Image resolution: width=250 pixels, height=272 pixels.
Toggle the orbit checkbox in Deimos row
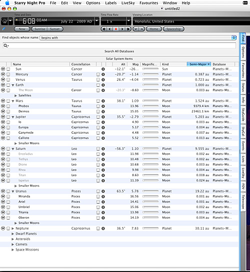pyautogui.click(x=98, y=111)
